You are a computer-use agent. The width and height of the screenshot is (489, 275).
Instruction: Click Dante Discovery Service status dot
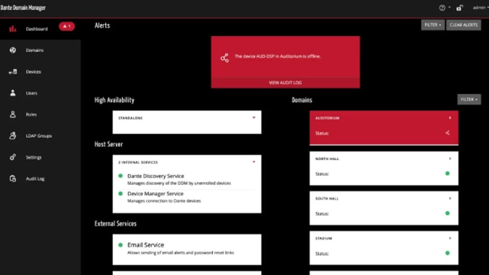pyautogui.click(x=120, y=175)
